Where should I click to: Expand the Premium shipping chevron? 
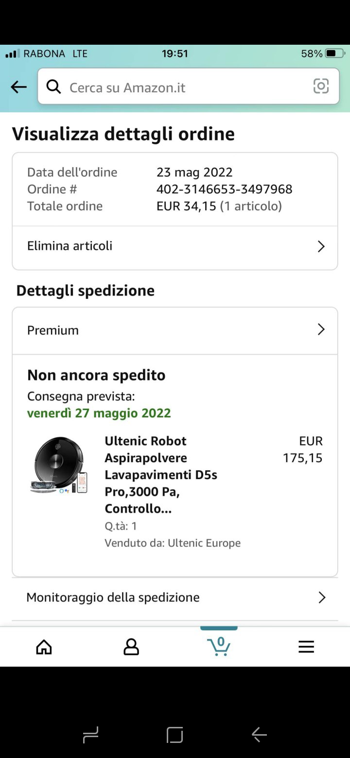point(321,330)
